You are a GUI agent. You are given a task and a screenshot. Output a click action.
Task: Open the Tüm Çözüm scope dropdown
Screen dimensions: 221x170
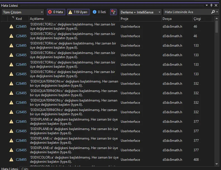(x=23, y=12)
